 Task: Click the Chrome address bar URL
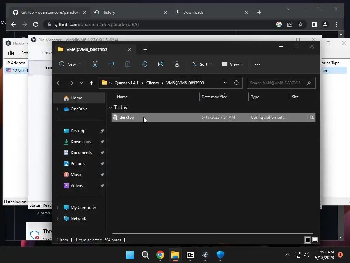tap(97, 24)
